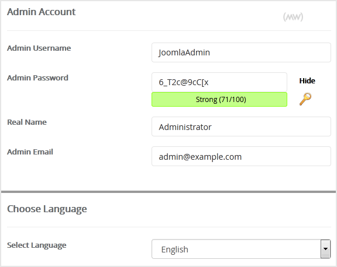
Task: Click the Admin Account section heading
Action: [42, 12]
